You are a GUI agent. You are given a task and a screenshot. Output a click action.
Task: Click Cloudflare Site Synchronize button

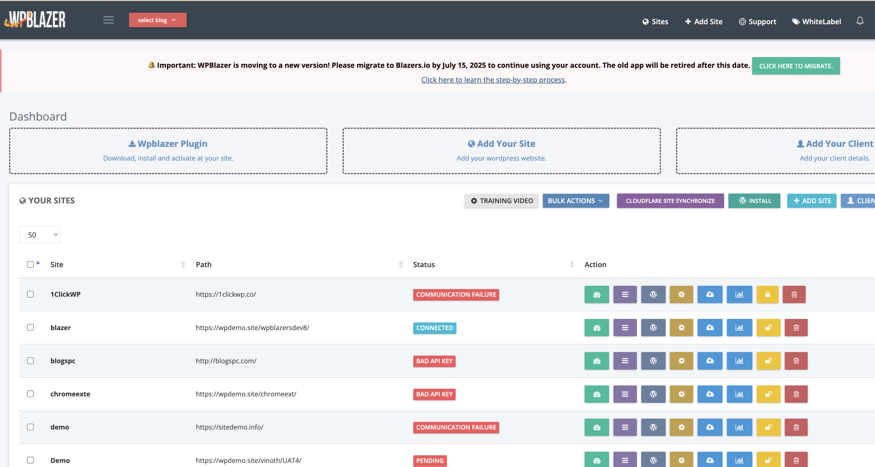[670, 201]
